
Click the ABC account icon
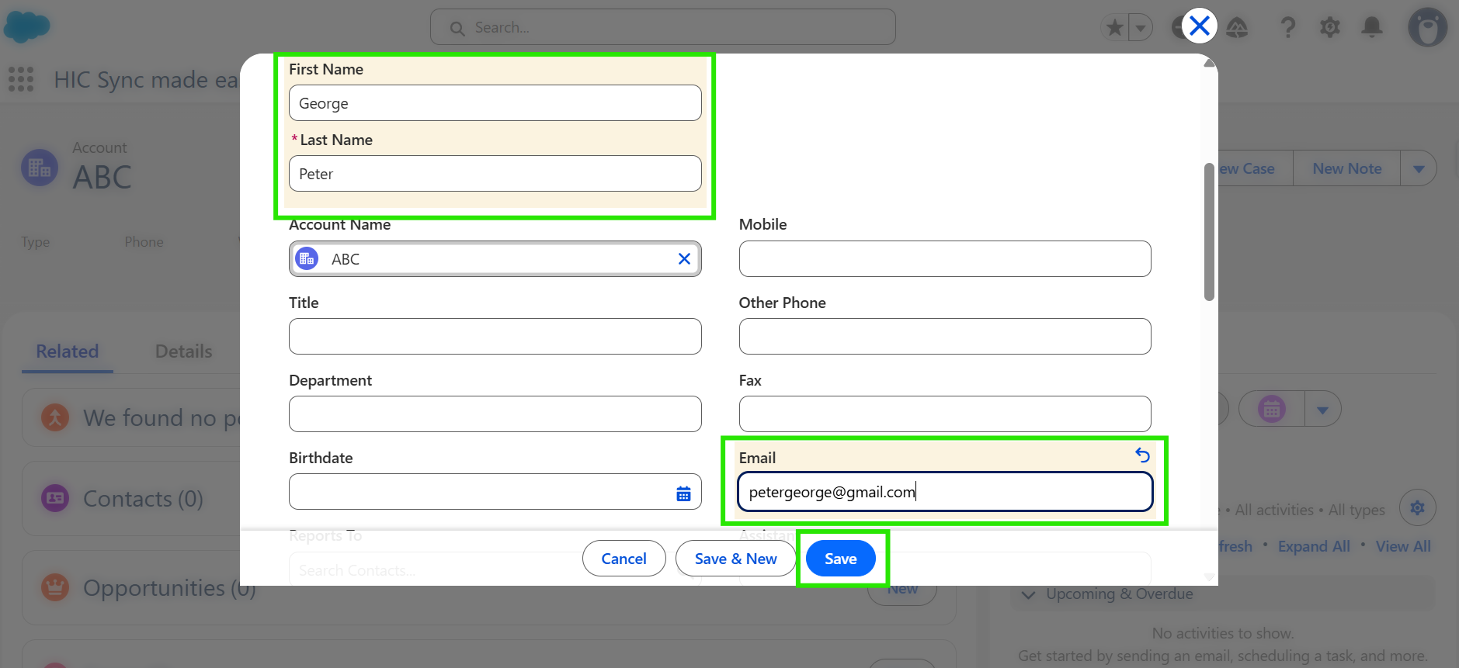point(40,168)
